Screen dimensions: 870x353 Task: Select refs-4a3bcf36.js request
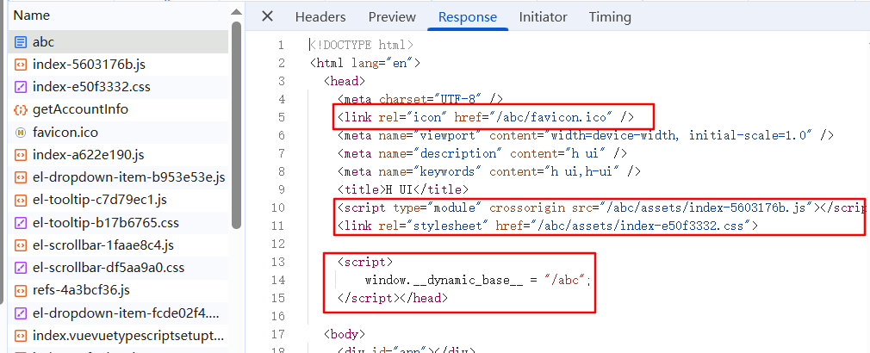coord(119,290)
